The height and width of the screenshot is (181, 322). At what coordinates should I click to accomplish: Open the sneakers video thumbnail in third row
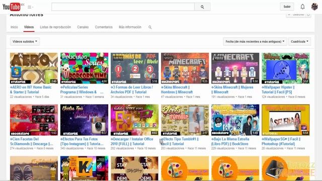click(x=34, y=168)
